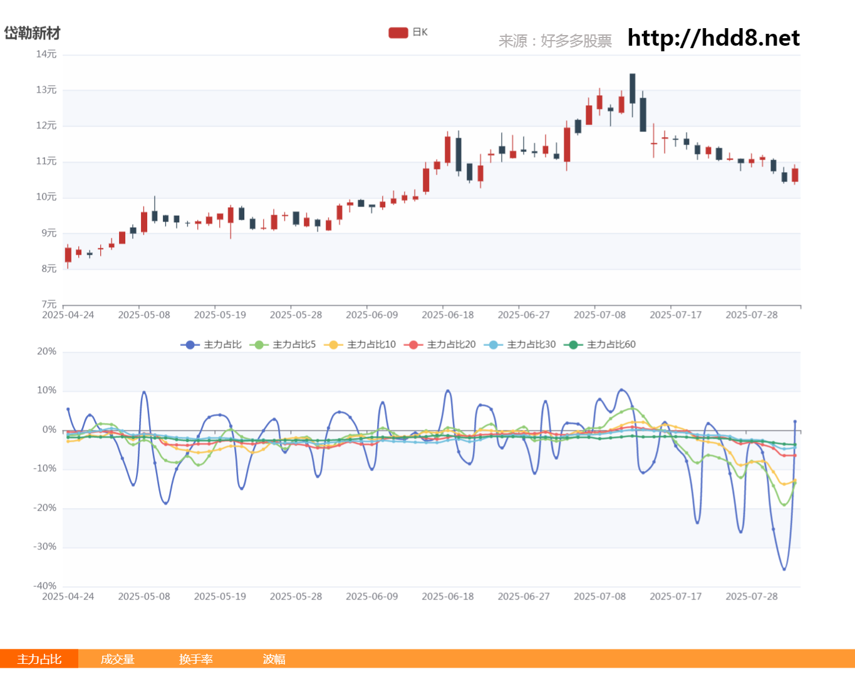
Task: Switch to the 波幅 tab
Action: pyautogui.click(x=274, y=659)
